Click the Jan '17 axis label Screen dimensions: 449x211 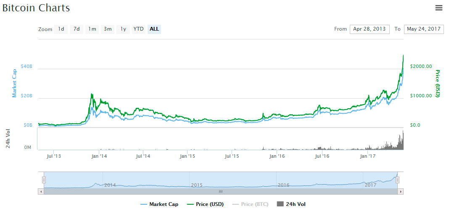click(x=368, y=156)
